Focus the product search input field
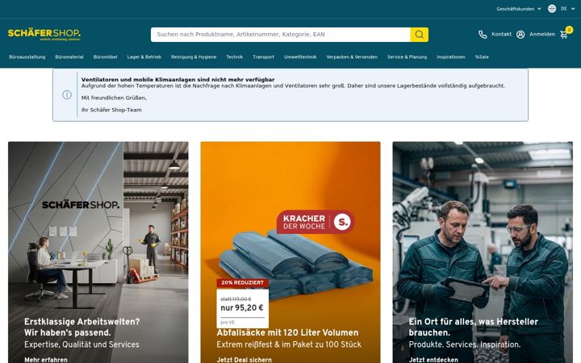The width and height of the screenshot is (581, 363). click(281, 35)
